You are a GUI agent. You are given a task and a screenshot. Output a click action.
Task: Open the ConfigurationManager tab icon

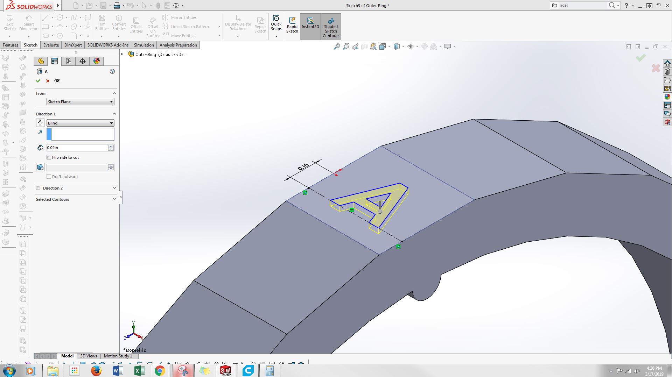point(69,61)
